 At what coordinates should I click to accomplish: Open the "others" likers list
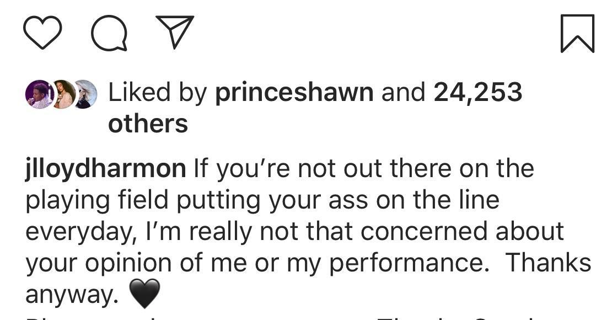[148, 124]
